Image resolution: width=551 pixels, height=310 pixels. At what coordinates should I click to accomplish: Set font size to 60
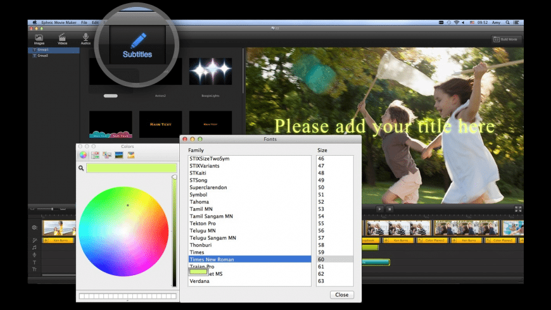click(x=334, y=259)
